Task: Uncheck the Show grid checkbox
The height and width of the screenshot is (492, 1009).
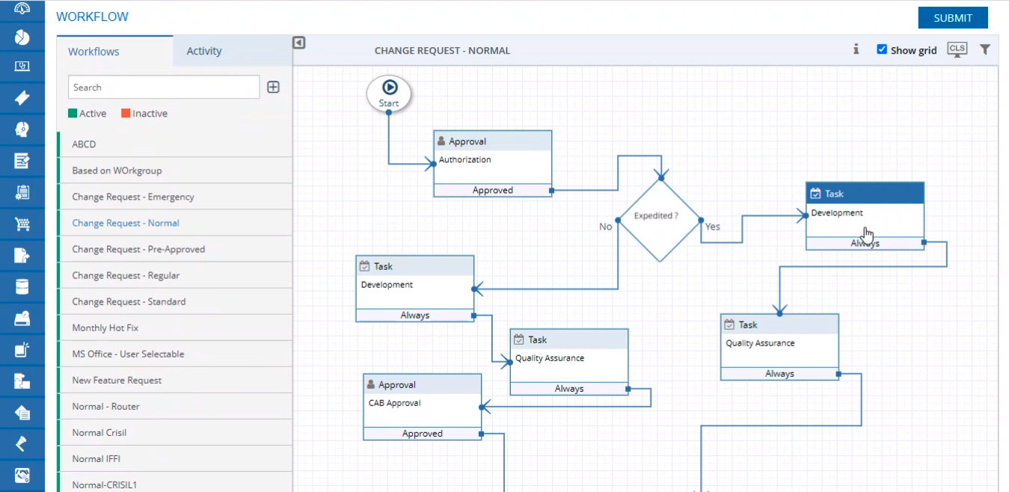Action: click(882, 49)
